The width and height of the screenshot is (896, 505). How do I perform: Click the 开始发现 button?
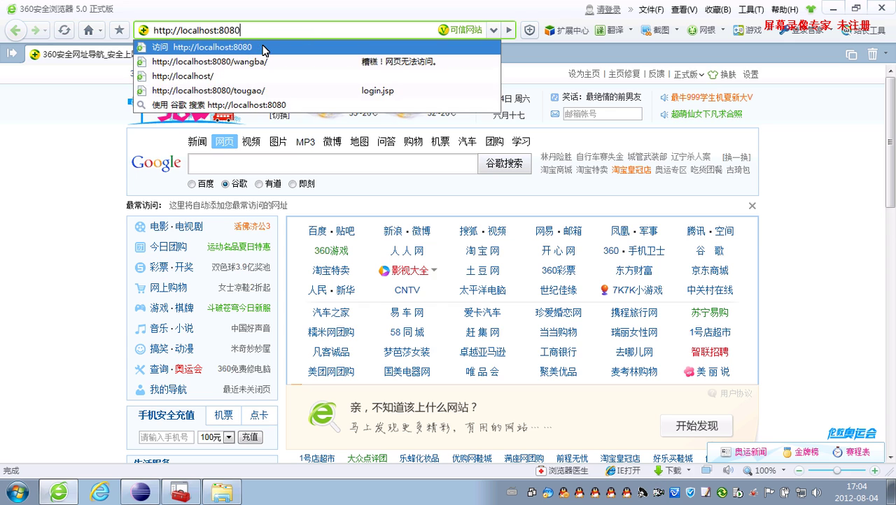(696, 425)
